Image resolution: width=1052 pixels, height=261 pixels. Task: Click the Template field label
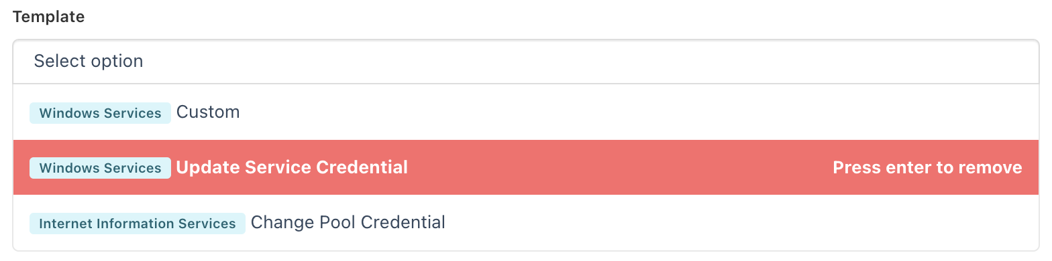[x=49, y=17]
